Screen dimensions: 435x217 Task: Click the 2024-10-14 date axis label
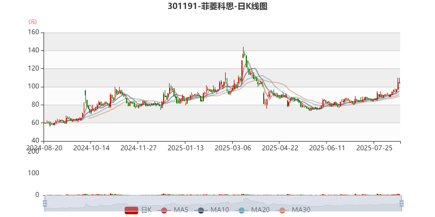(x=91, y=148)
